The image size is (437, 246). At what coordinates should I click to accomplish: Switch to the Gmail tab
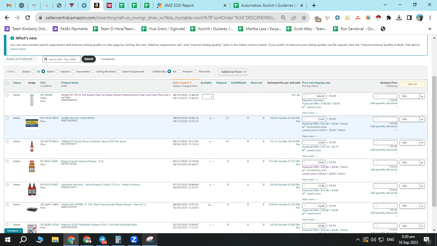(x=9, y=5)
